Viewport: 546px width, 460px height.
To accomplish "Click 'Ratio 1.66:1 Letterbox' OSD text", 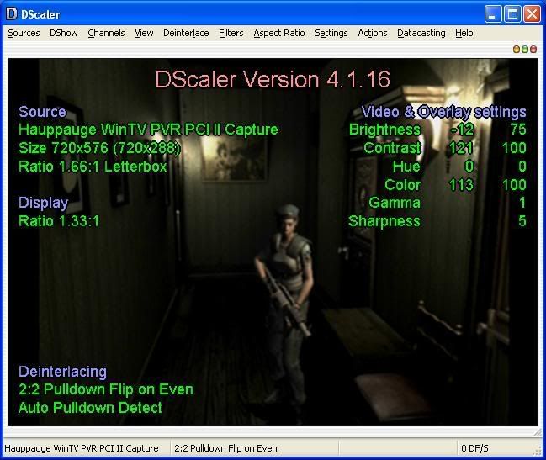I will coord(93,167).
